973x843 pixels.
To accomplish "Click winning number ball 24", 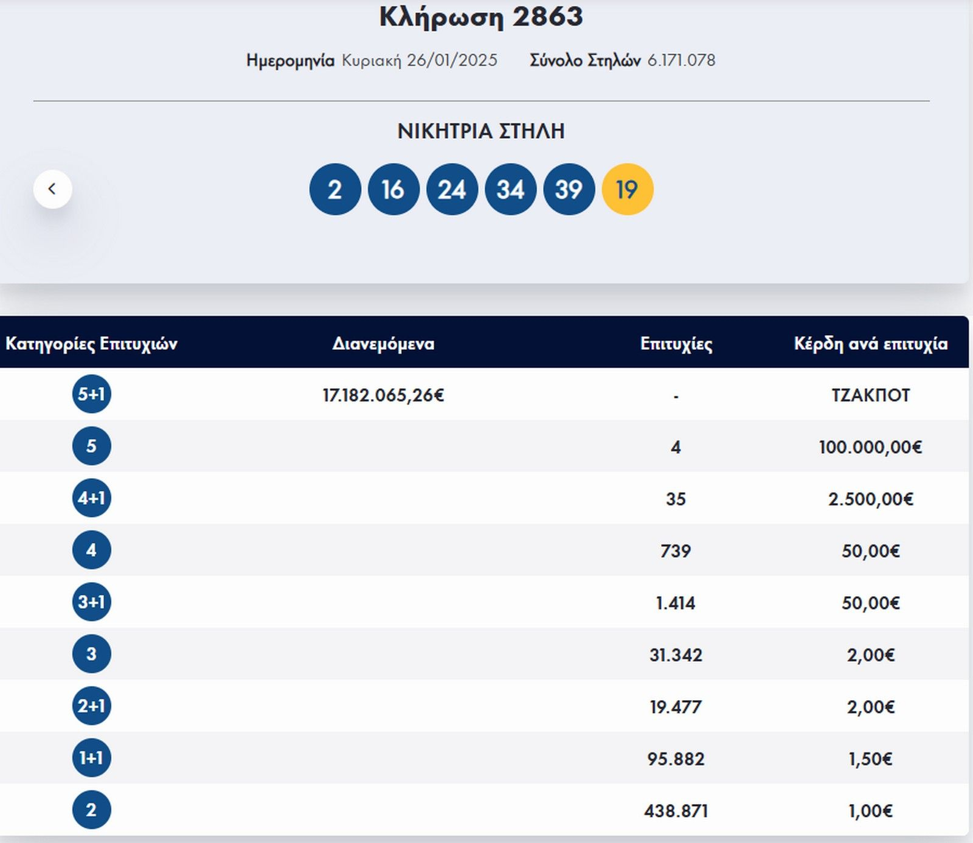I will [x=452, y=189].
